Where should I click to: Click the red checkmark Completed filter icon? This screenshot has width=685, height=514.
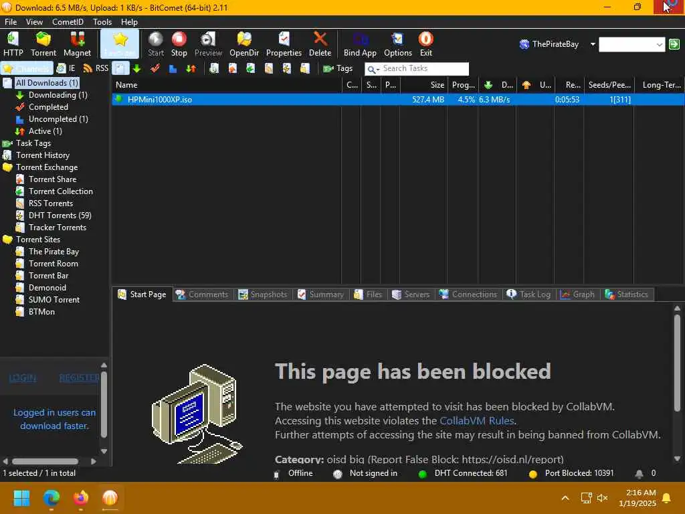(155, 69)
